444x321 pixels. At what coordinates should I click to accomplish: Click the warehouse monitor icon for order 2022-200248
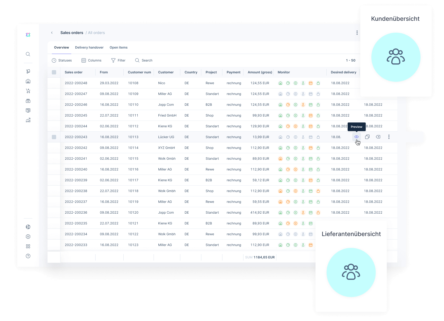pyautogui.click(x=280, y=83)
